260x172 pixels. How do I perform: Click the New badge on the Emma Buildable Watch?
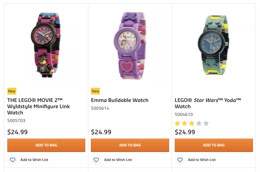pyautogui.click(x=95, y=91)
